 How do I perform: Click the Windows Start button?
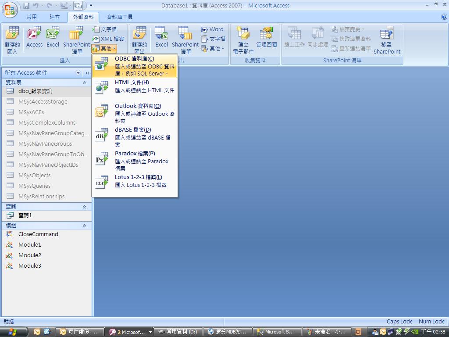[x=14, y=332]
